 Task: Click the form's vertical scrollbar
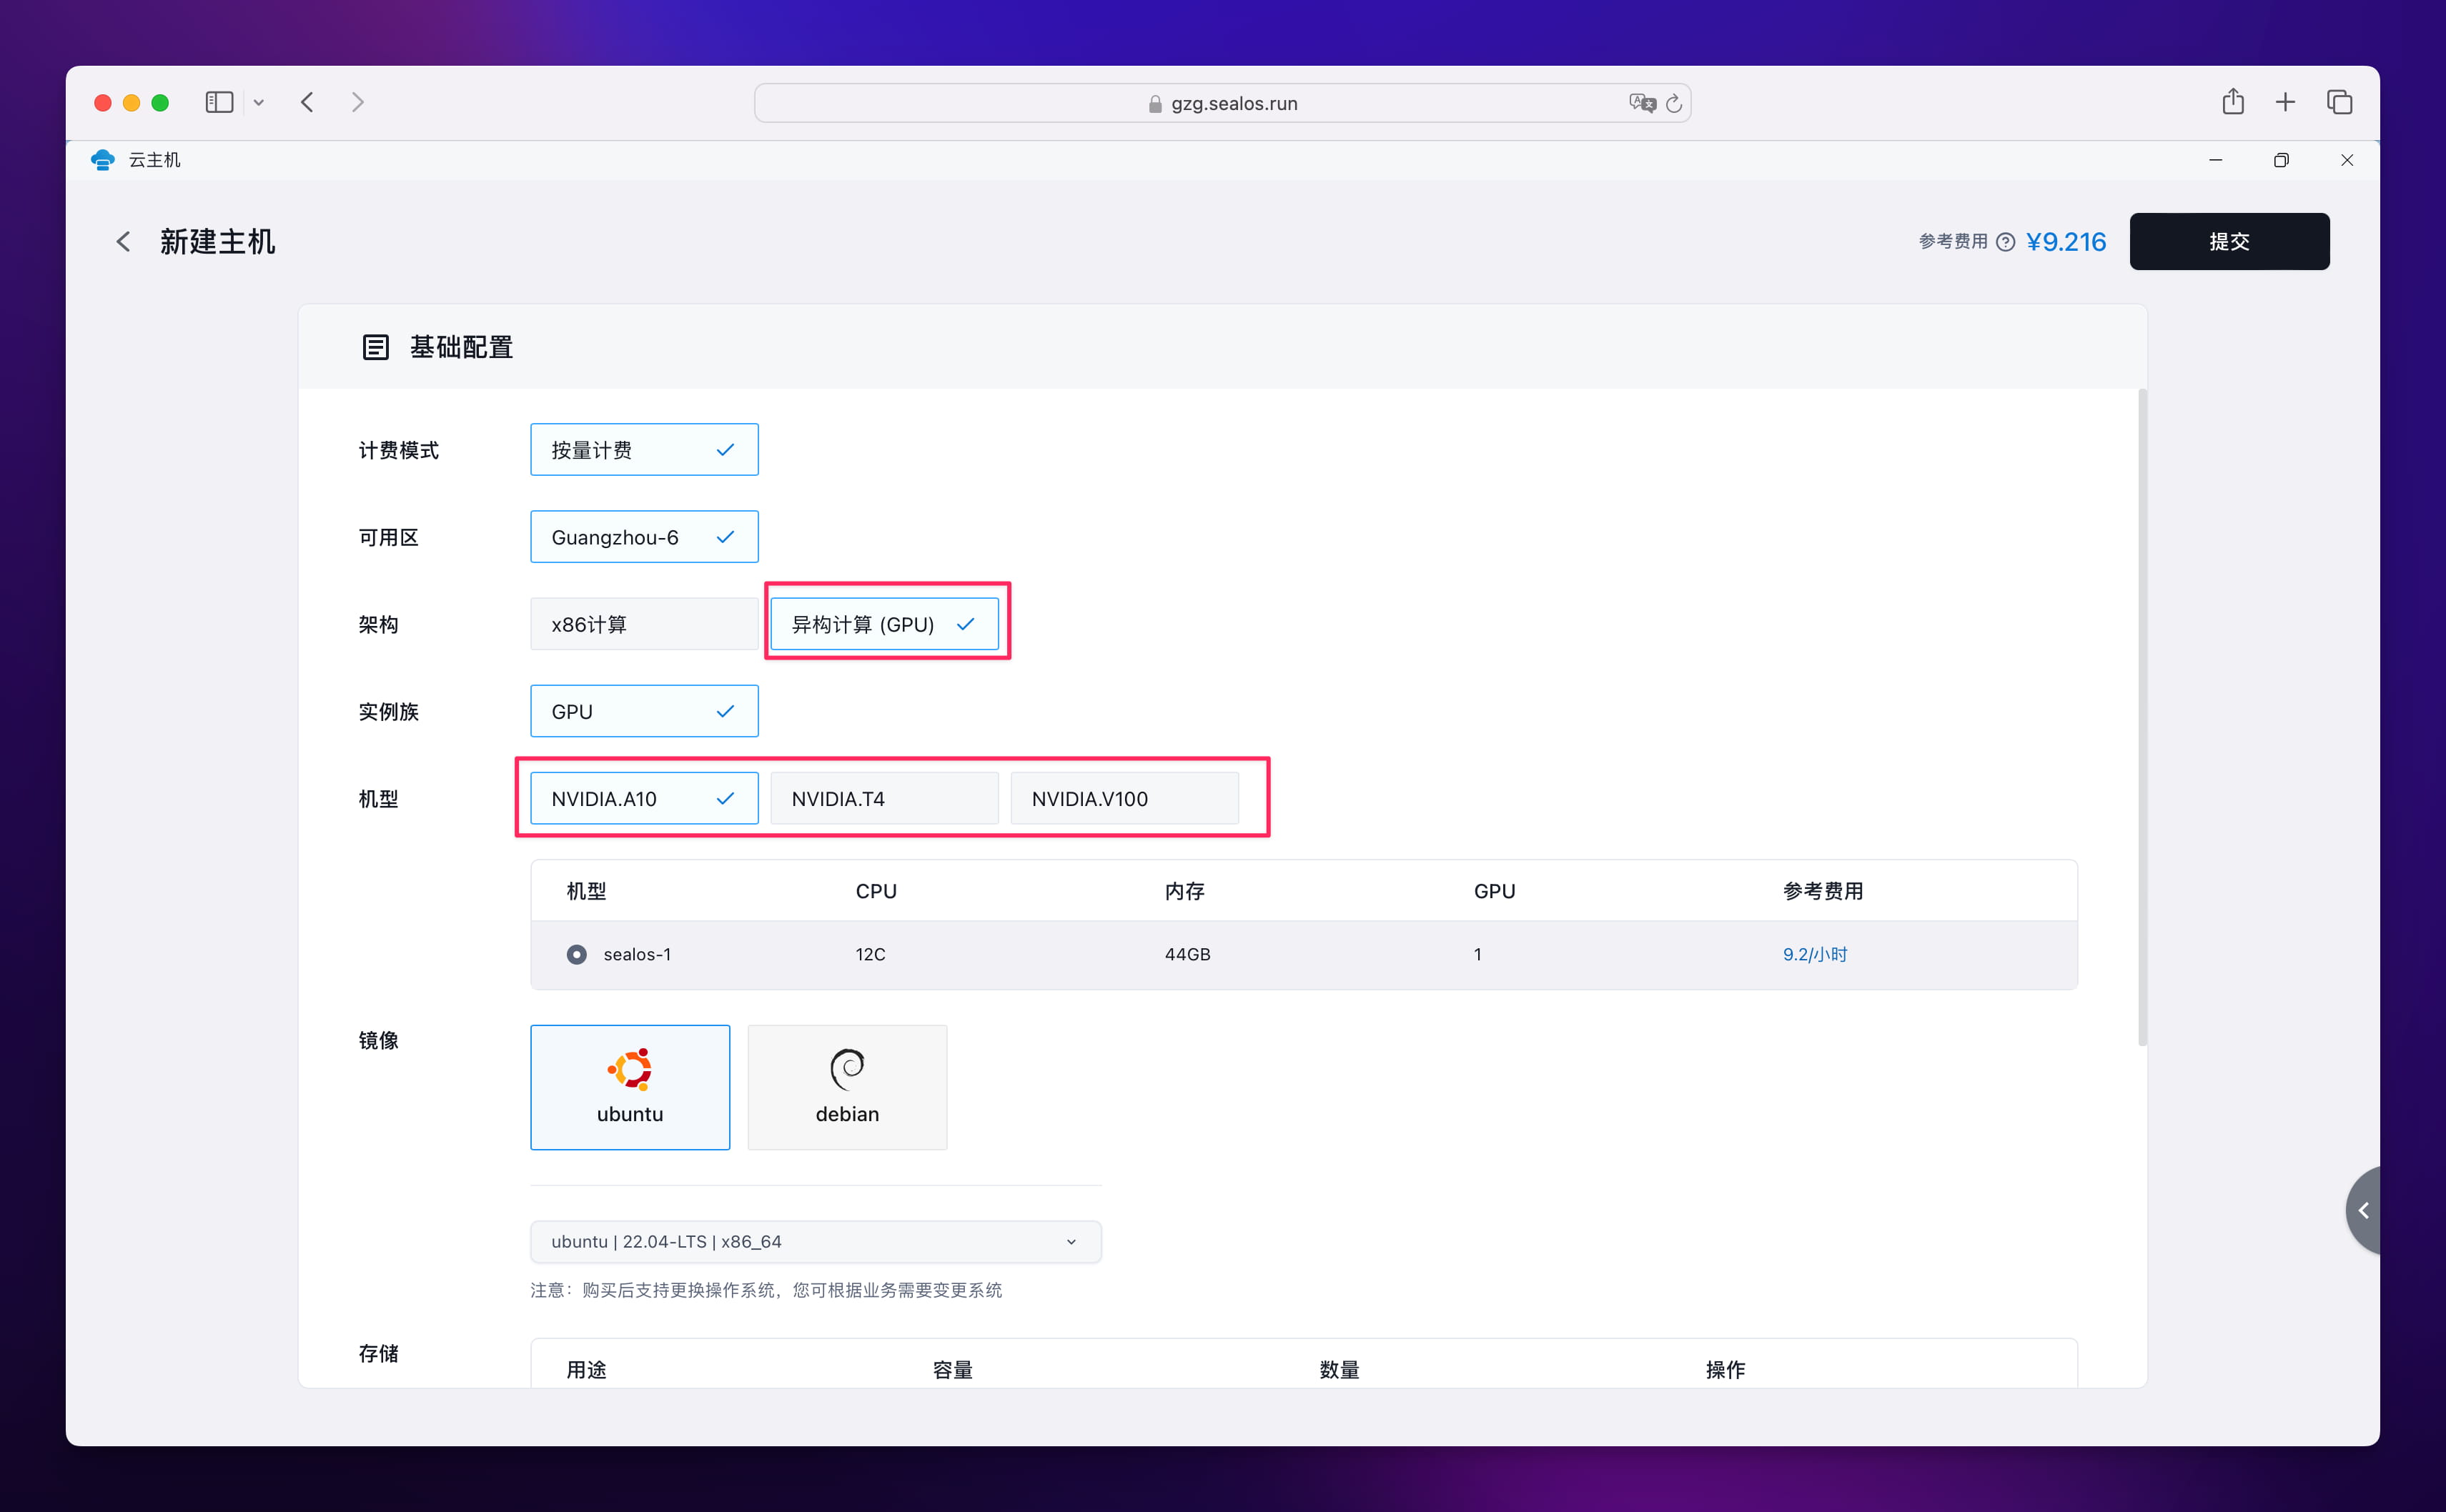click(2142, 716)
